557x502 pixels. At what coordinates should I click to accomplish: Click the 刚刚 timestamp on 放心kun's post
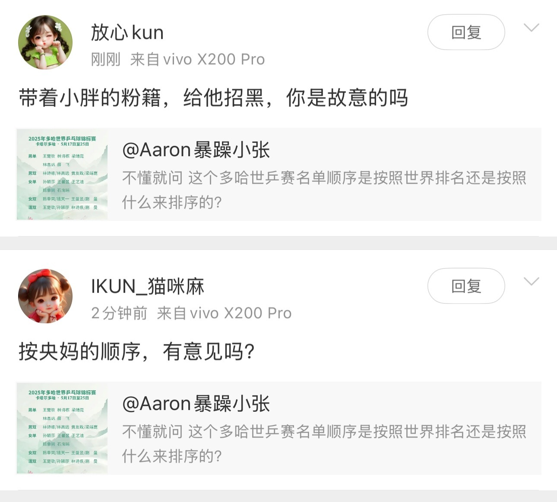tap(106, 59)
